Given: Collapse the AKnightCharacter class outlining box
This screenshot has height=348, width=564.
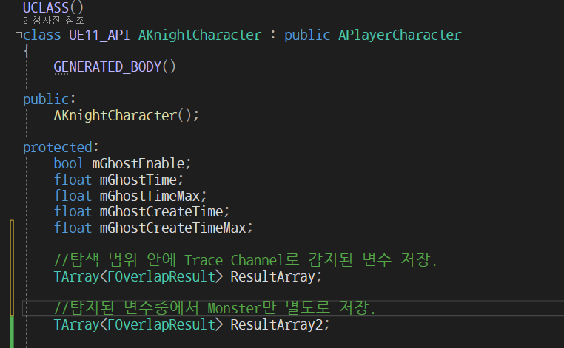Looking at the screenshot, I should coord(19,35).
